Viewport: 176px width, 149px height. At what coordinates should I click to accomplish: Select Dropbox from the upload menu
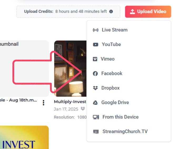pos(129,88)
